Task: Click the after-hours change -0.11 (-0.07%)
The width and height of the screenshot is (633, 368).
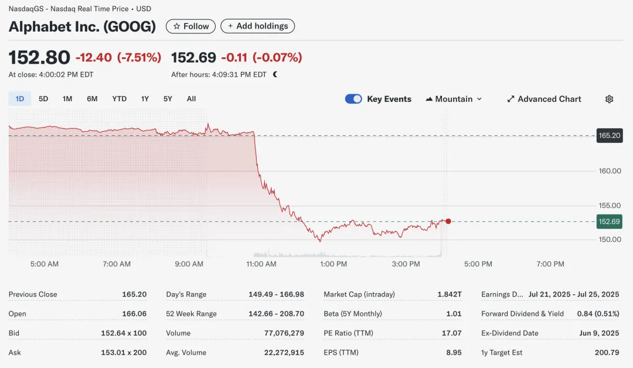Action: pos(261,57)
